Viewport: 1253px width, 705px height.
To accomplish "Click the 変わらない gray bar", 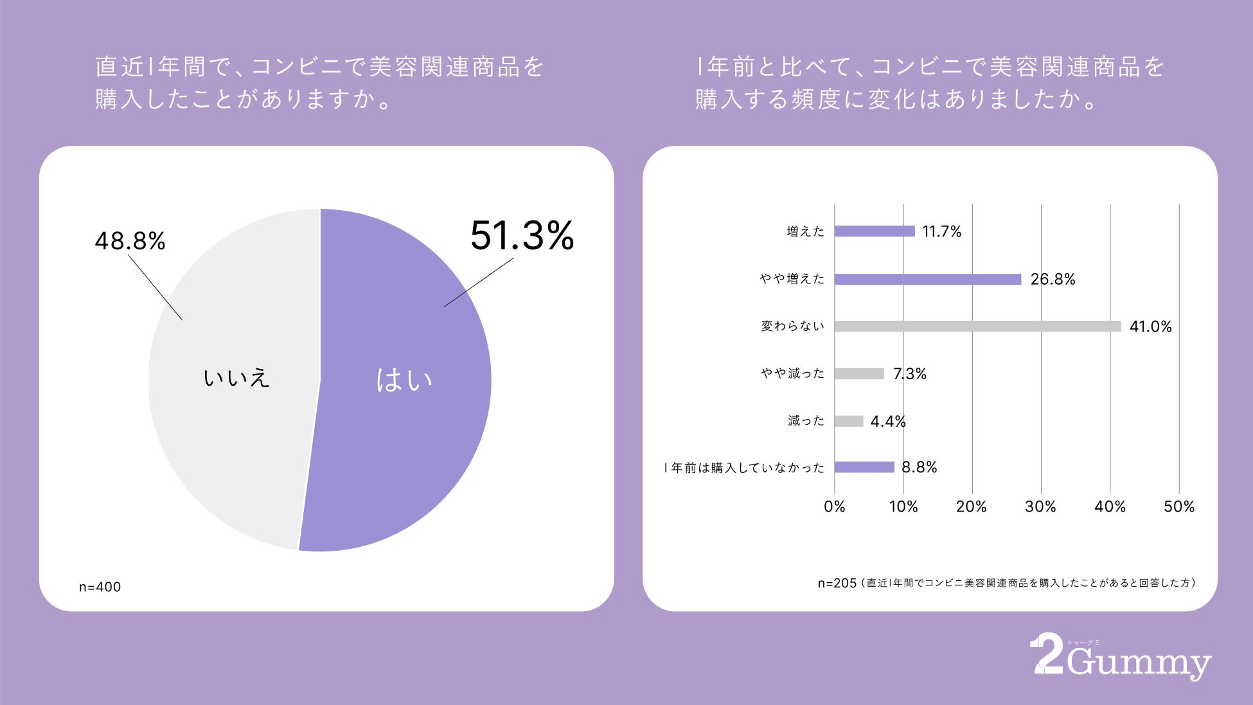I will click(x=978, y=326).
